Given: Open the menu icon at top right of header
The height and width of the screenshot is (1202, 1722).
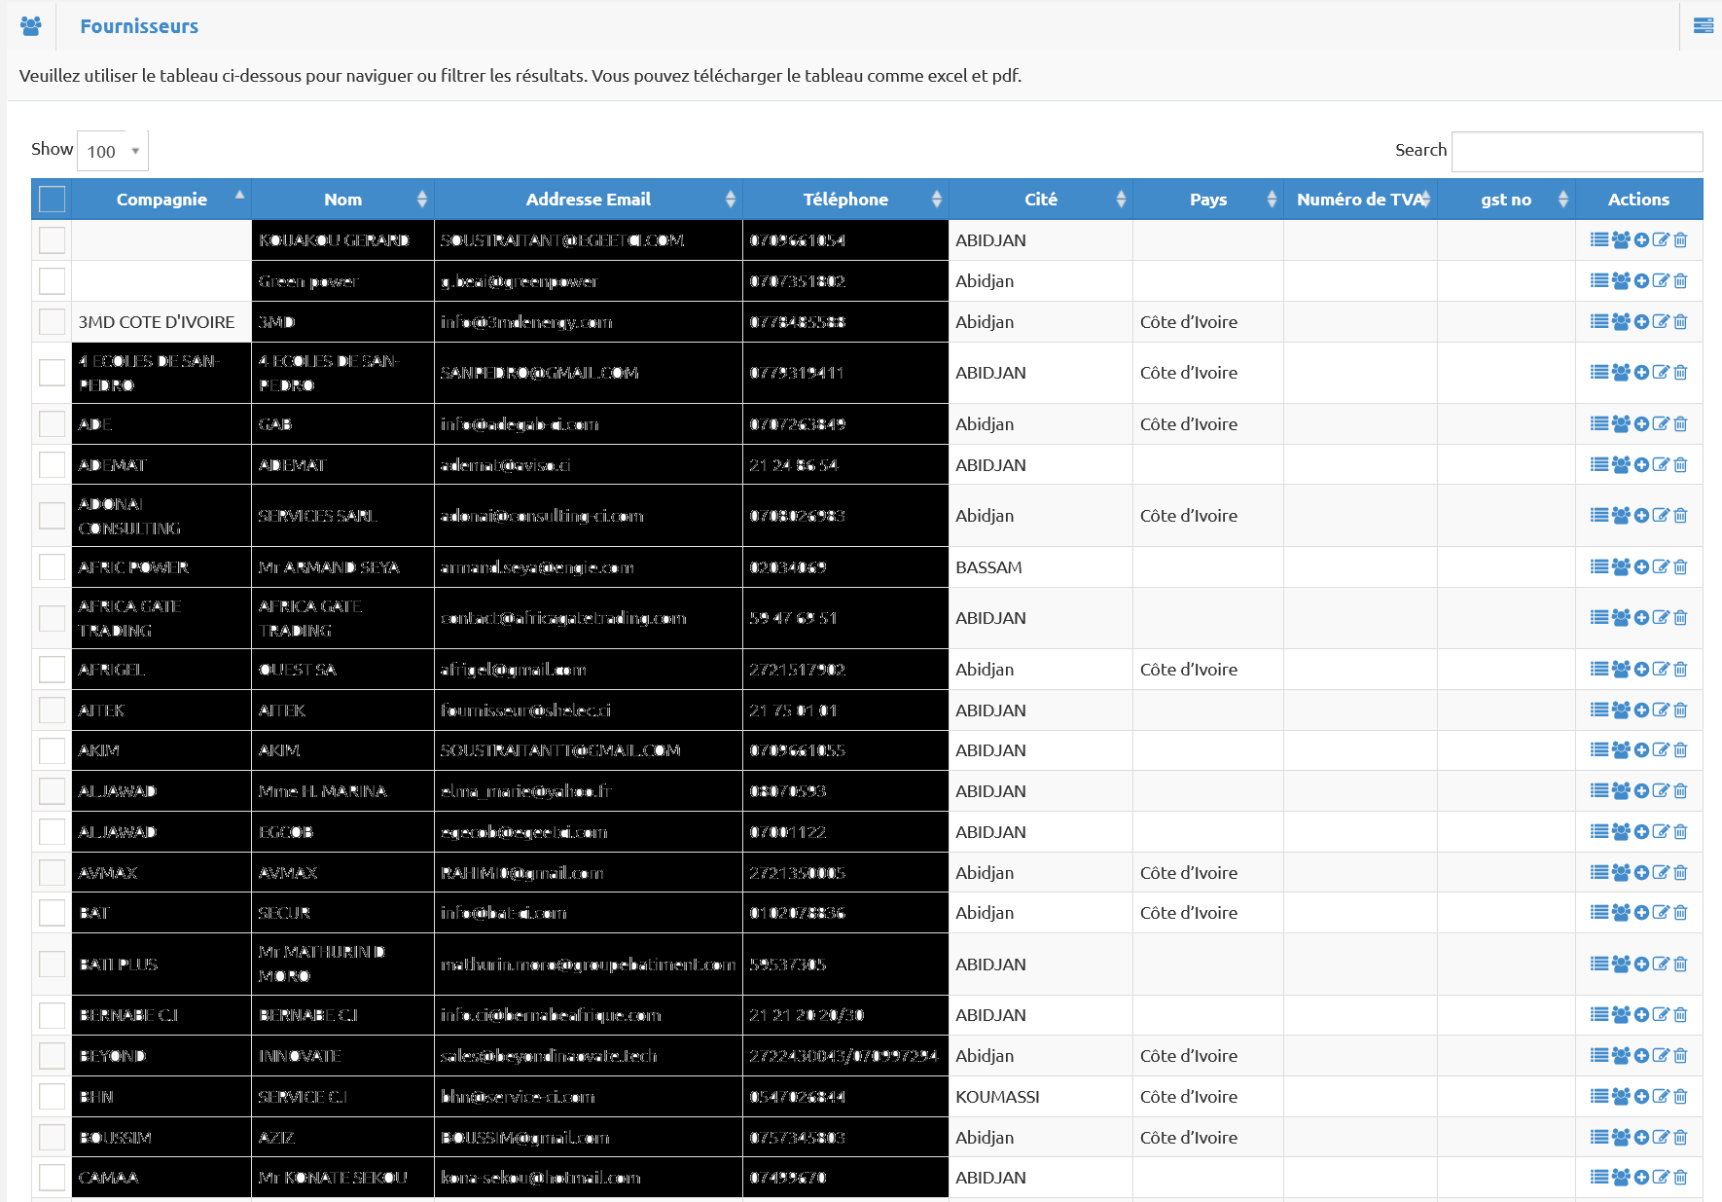Looking at the screenshot, I should point(1703,26).
